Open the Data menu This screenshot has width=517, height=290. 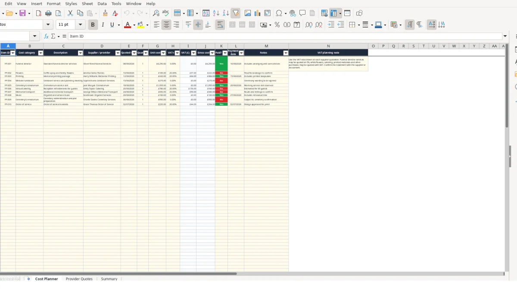[102, 3]
